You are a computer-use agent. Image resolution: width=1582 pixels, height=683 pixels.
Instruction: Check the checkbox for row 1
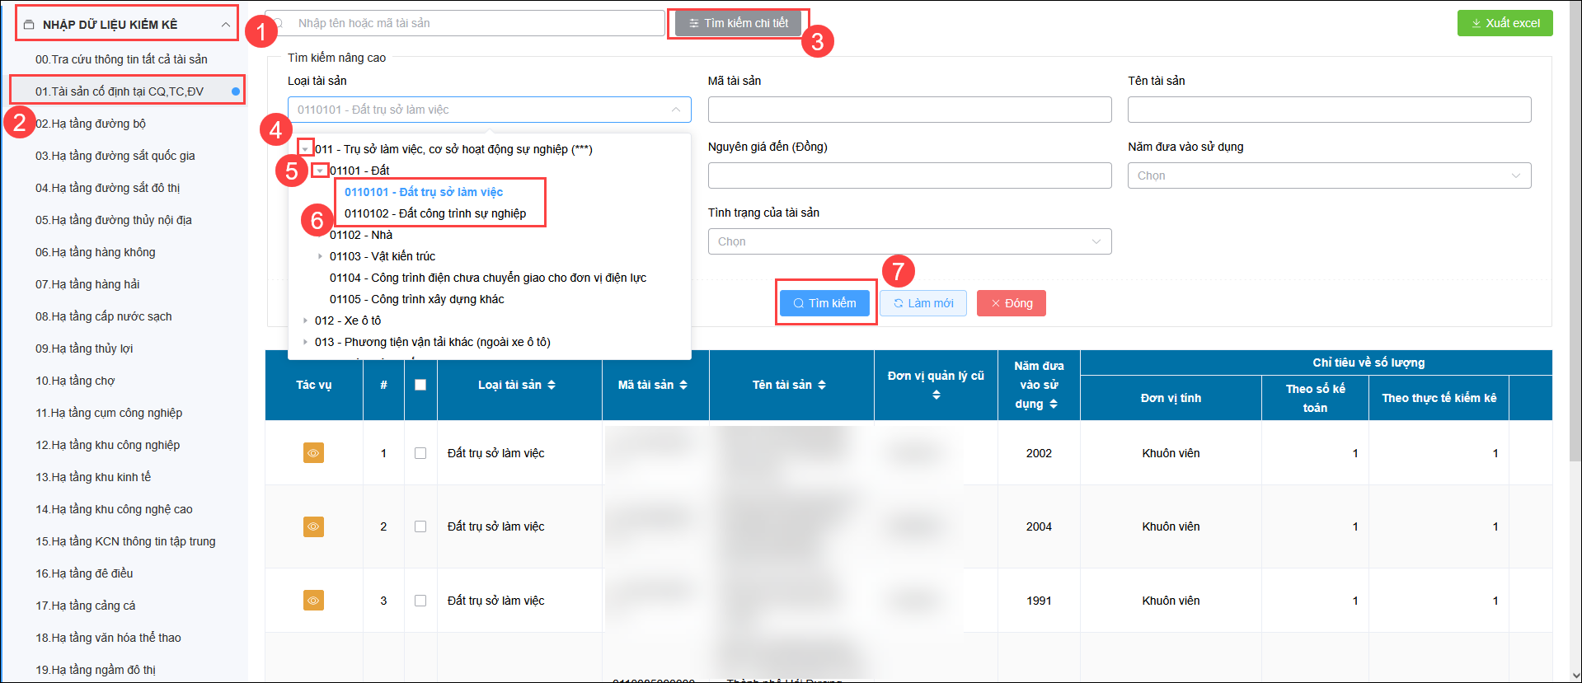[x=420, y=453]
